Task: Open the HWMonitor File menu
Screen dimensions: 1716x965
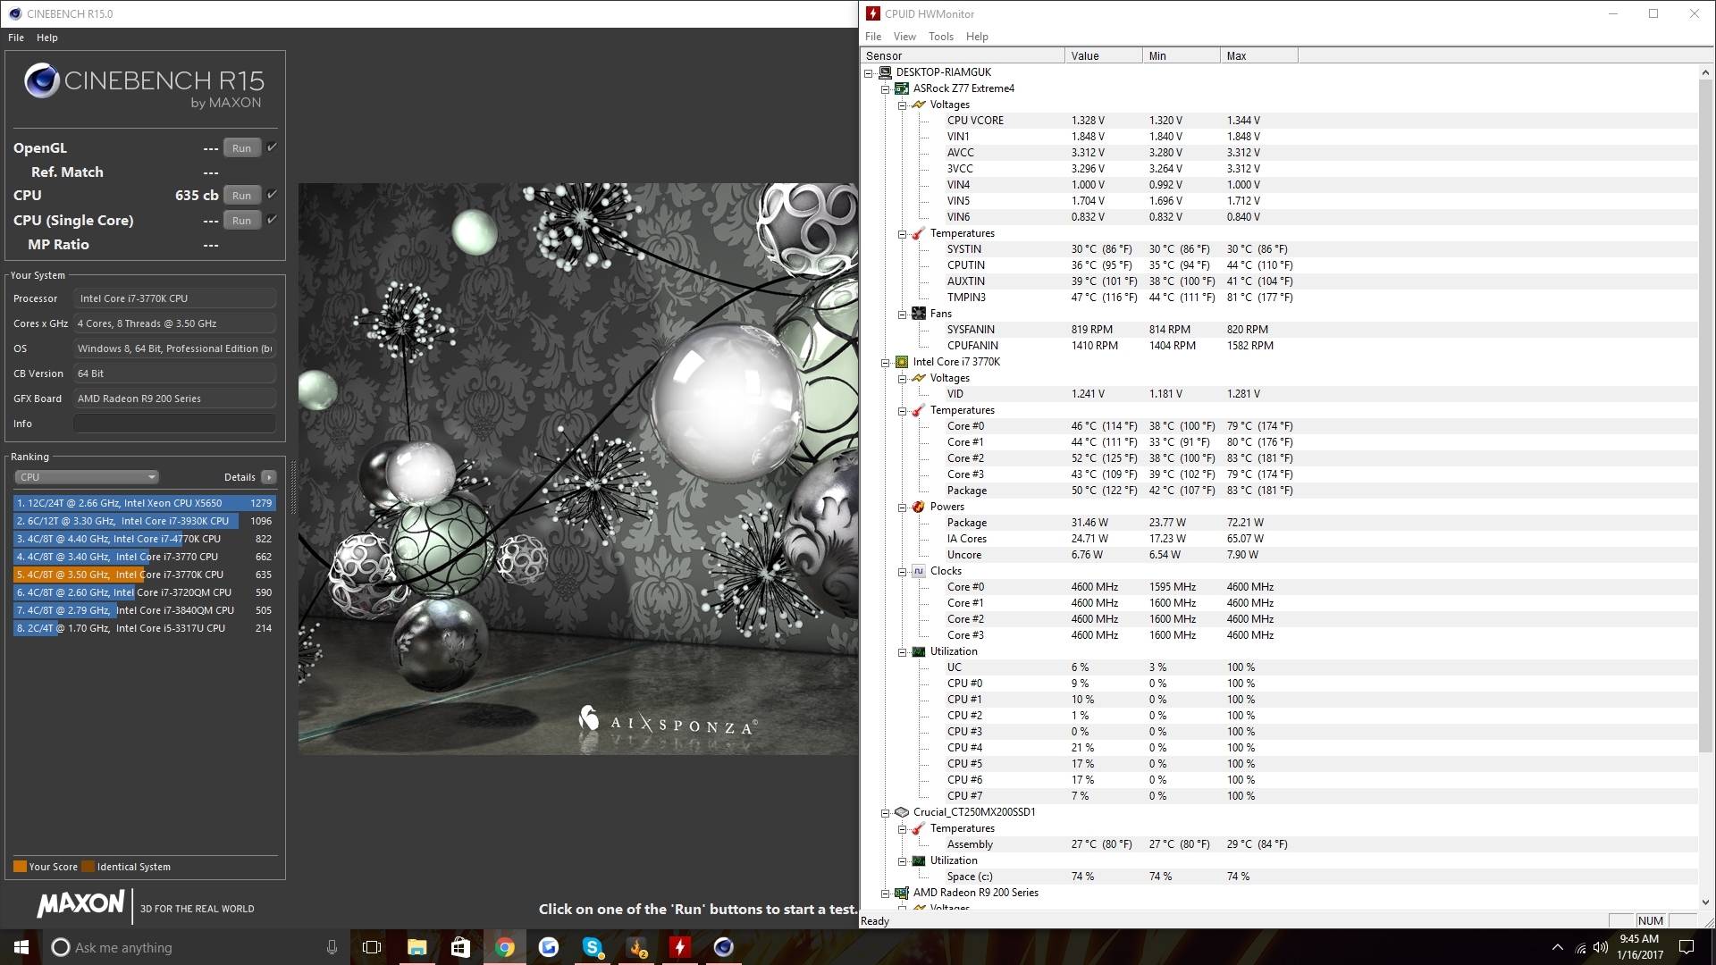Action: point(873,37)
